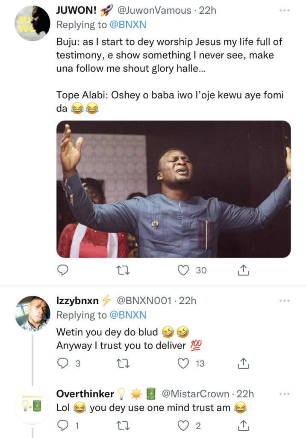This screenshot has width=306, height=438.
Task: Retweet Izzybnxn's tweet
Action: point(124,363)
